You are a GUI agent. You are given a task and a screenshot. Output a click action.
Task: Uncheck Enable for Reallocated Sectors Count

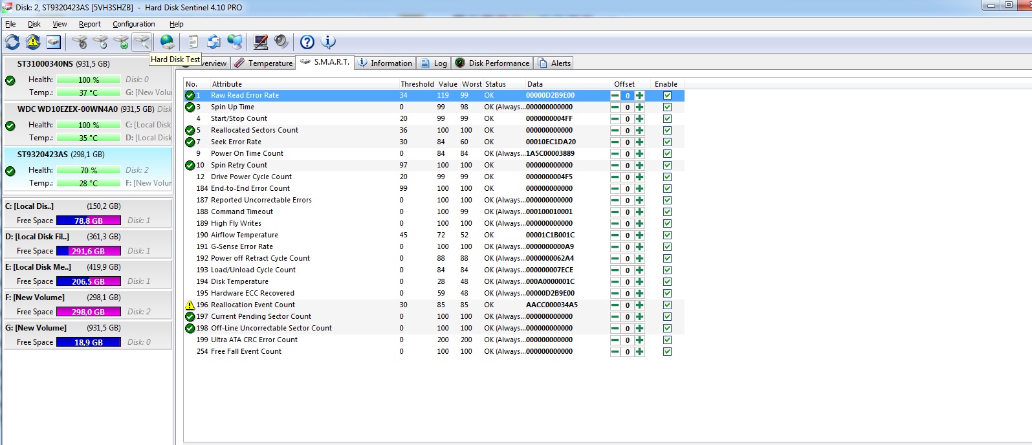(667, 131)
